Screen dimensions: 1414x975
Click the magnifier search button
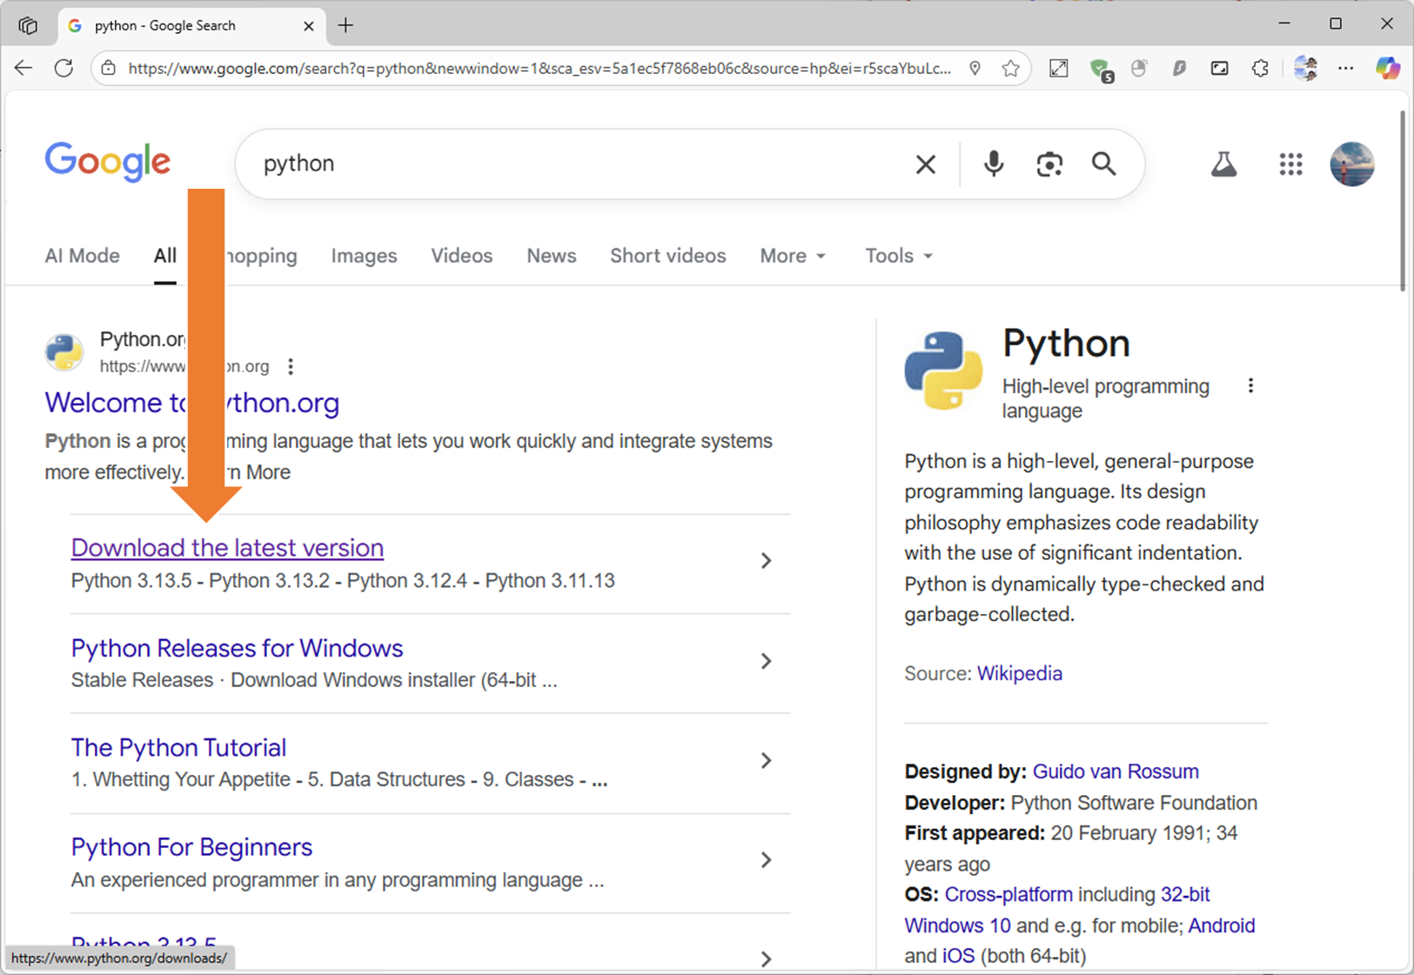(1103, 164)
